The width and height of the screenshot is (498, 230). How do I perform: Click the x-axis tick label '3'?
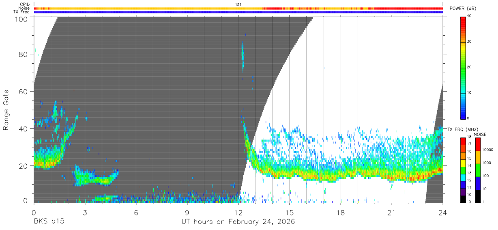85,212
